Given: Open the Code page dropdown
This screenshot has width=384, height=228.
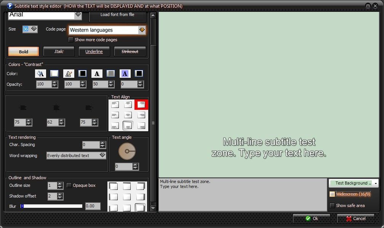Looking at the screenshot, I should 142,30.
